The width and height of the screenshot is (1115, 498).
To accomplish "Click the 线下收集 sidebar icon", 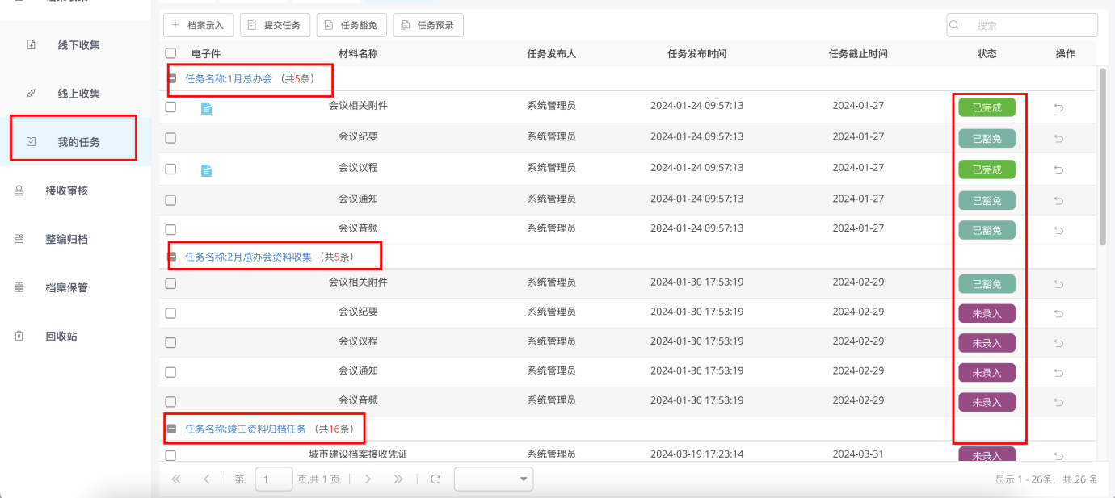I will (x=32, y=45).
